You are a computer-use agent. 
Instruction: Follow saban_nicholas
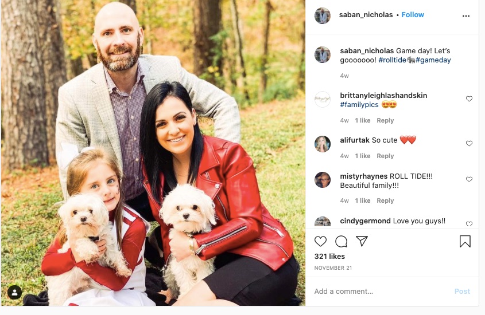pos(413,15)
